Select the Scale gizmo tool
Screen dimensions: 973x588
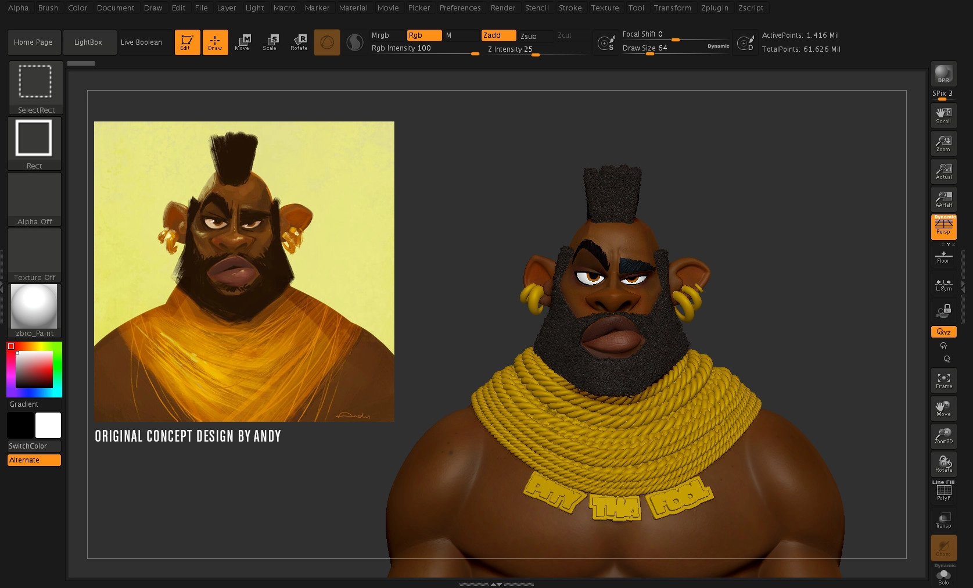click(x=270, y=42)
